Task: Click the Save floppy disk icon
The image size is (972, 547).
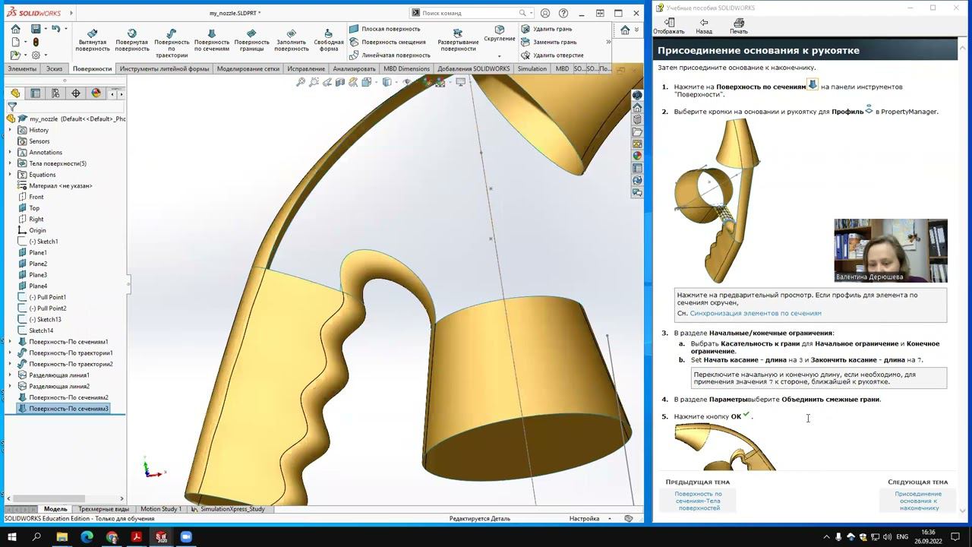Action: tap(36, 29)
